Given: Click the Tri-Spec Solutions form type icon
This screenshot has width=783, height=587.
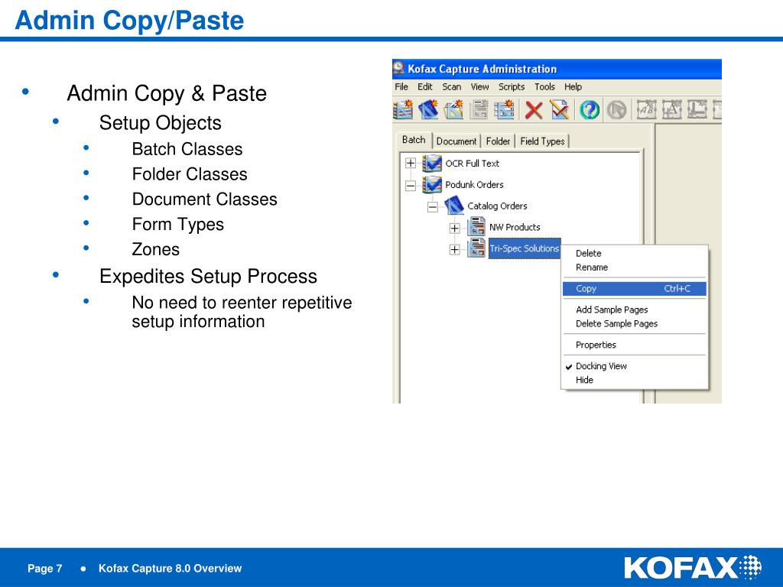Looking at the screenshot, I should tap(476, 248).
